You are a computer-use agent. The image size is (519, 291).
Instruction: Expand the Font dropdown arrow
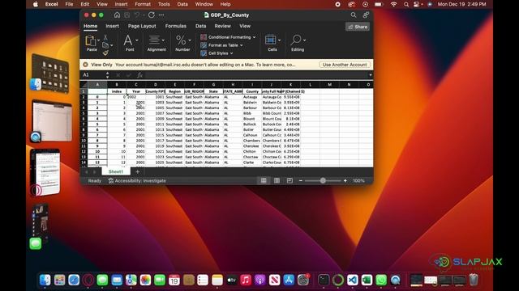tap(137, 40)
